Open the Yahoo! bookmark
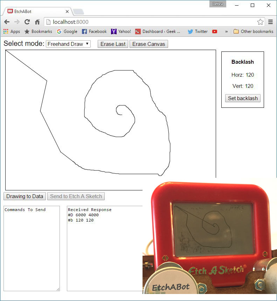 121,31
